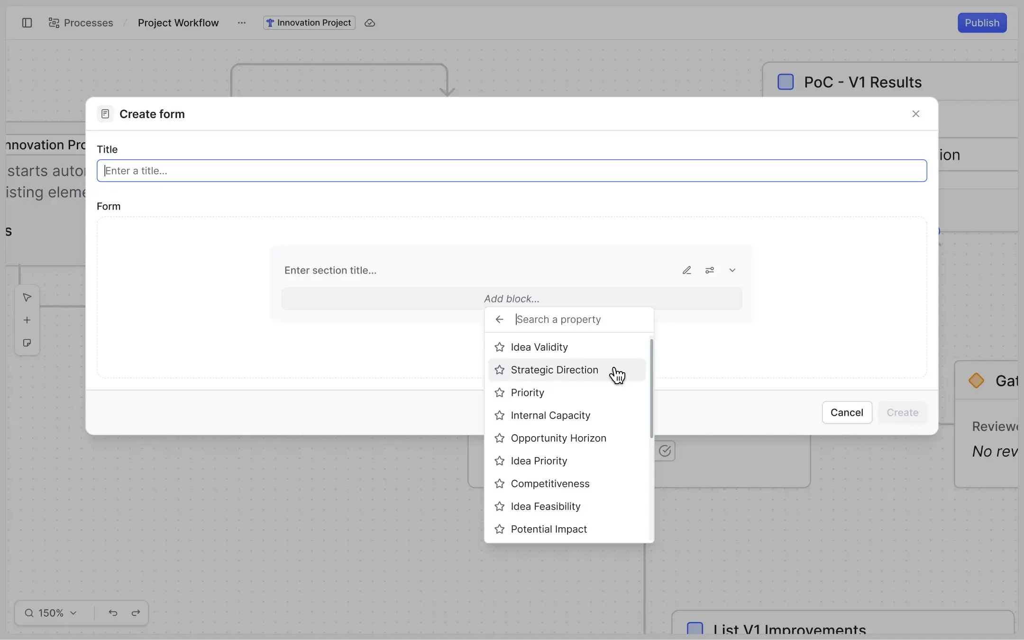Viewport: 1024px width, 640px height.
Task: Click star icon beside Potential Impact
Action: click(x=499, y=529)
